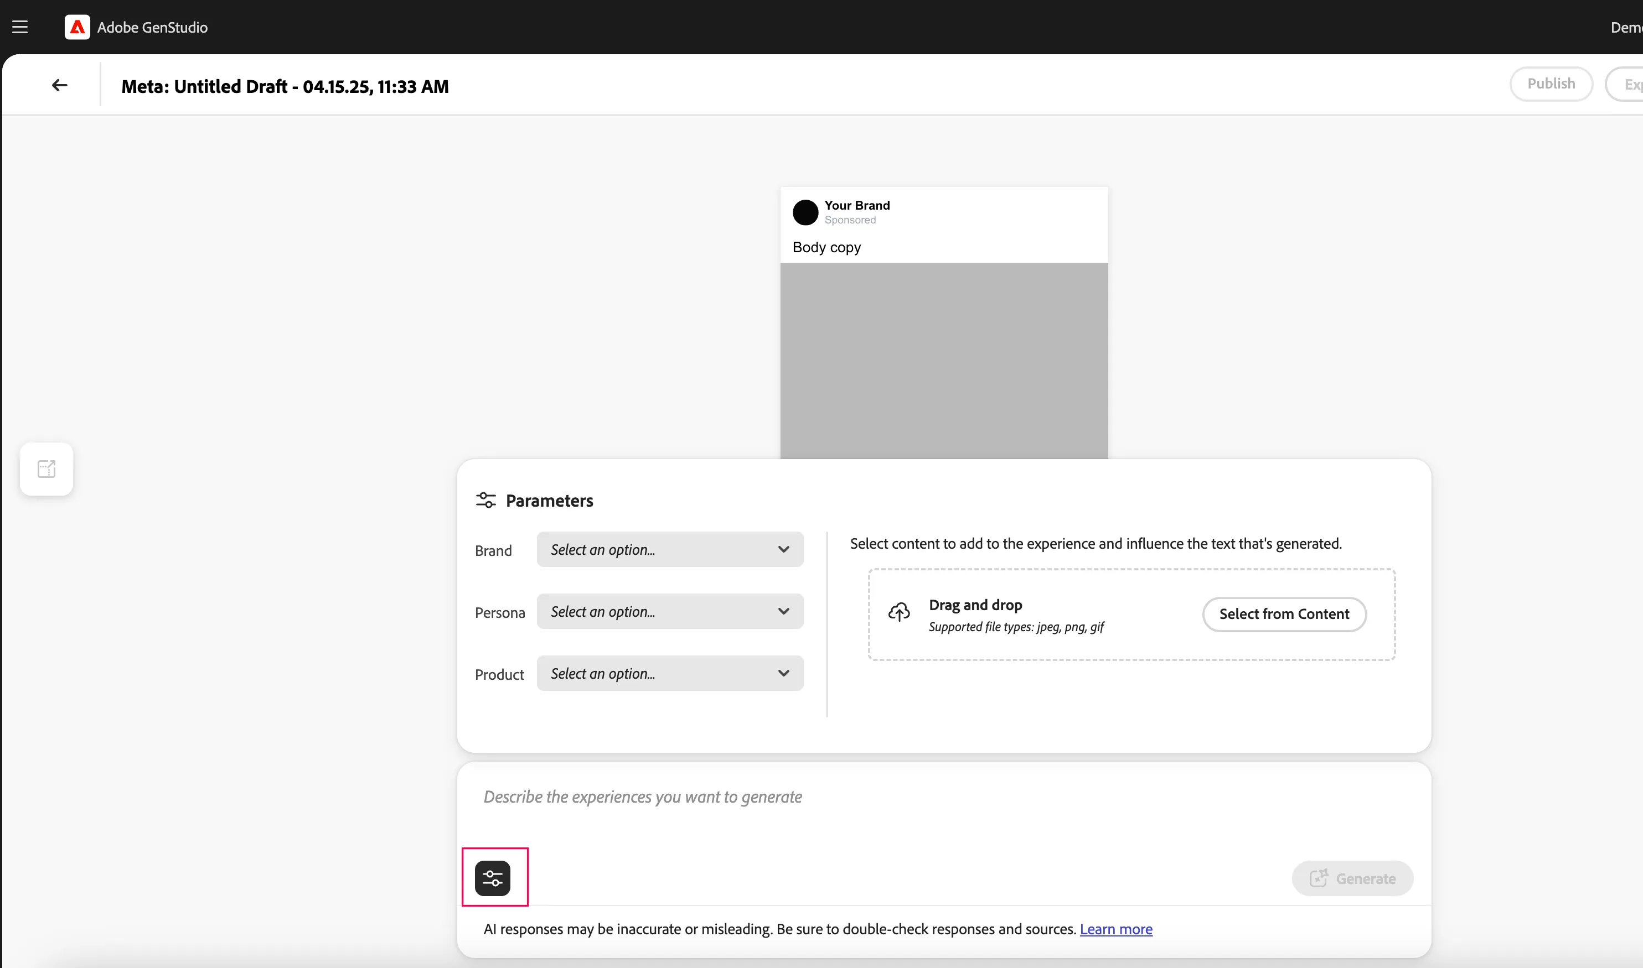This screenshot has height=968, width=1643.
Task: Open the Learn more link
Action: tap(1115, 929)
